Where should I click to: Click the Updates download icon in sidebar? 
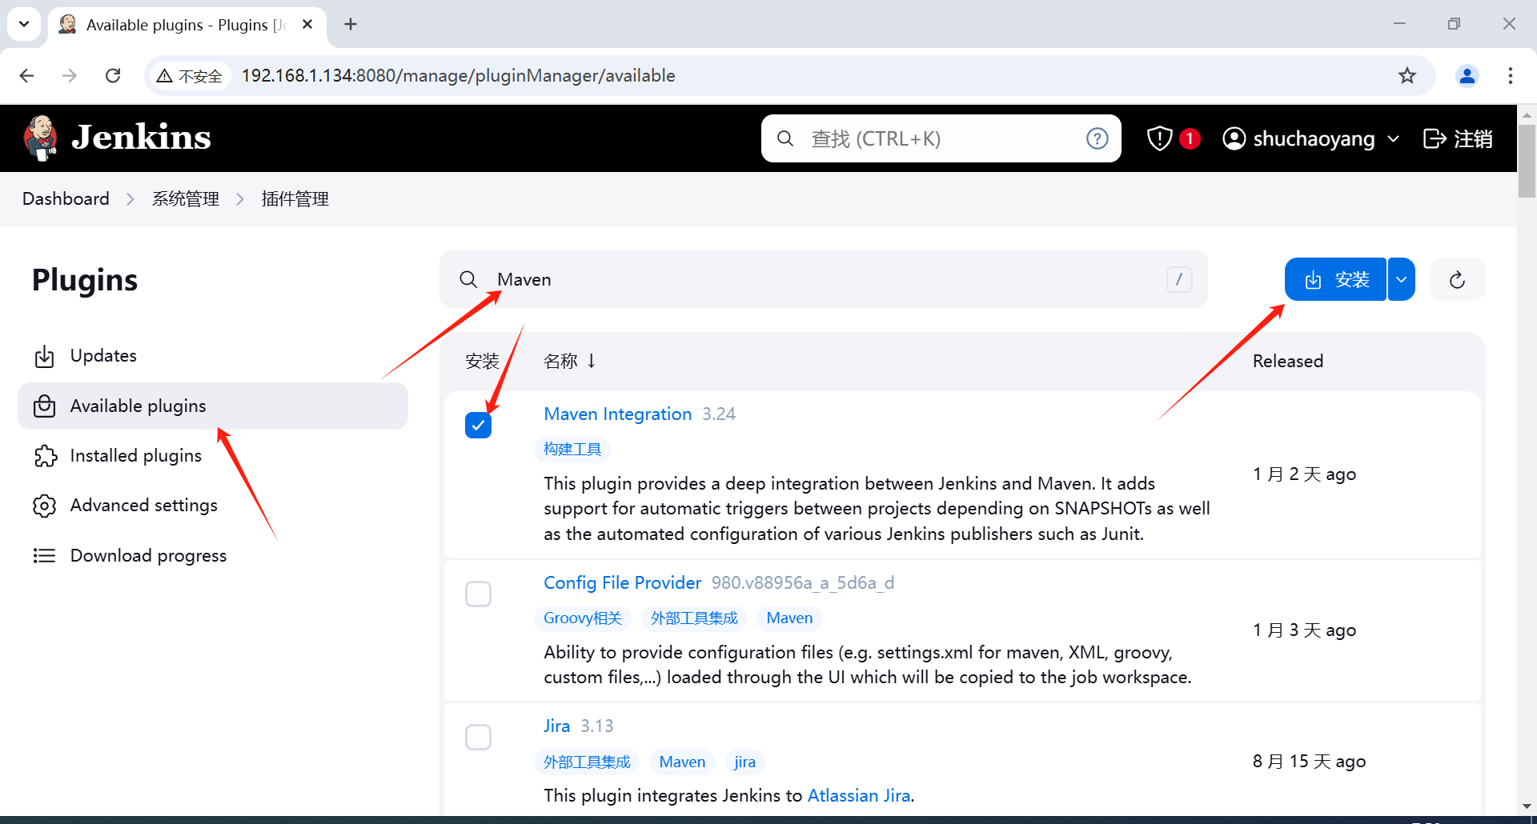[45, 356]
